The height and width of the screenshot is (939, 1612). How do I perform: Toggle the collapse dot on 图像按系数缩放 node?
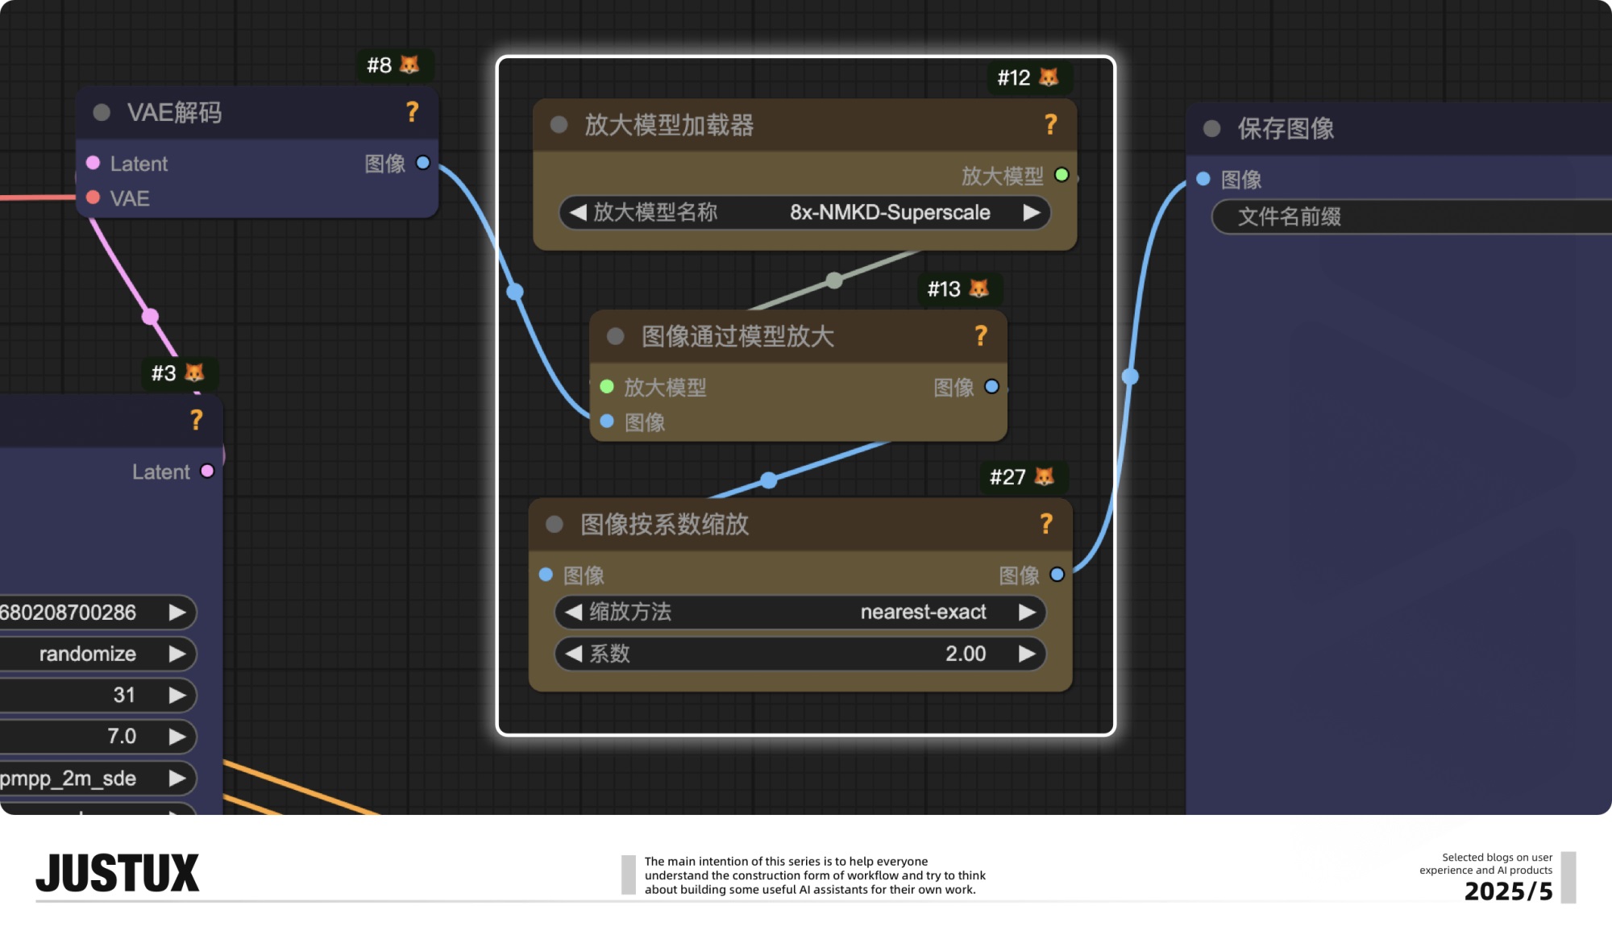[553, 525]
